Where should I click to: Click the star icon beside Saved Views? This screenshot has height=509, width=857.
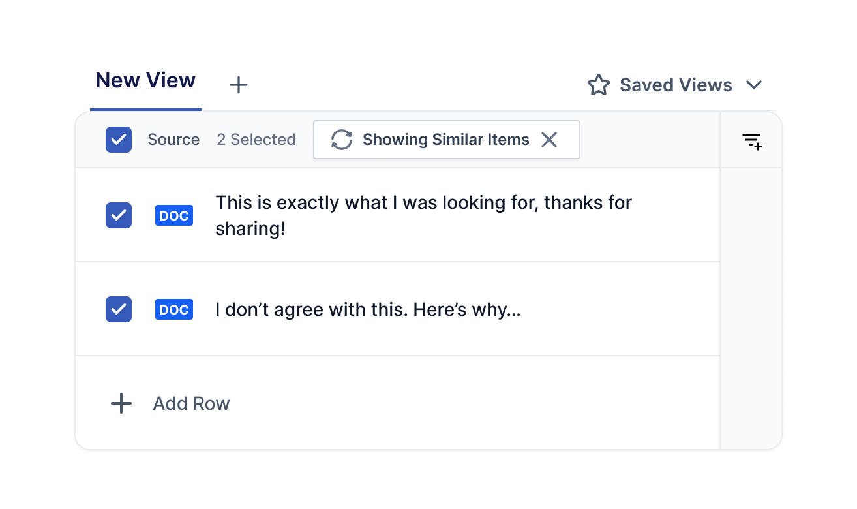[598, 85]
